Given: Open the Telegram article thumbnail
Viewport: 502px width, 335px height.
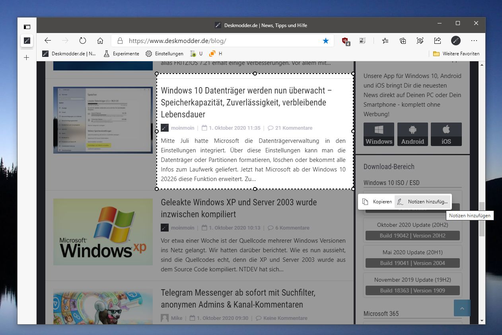Looking at the screenshot, I should (103, 306).
